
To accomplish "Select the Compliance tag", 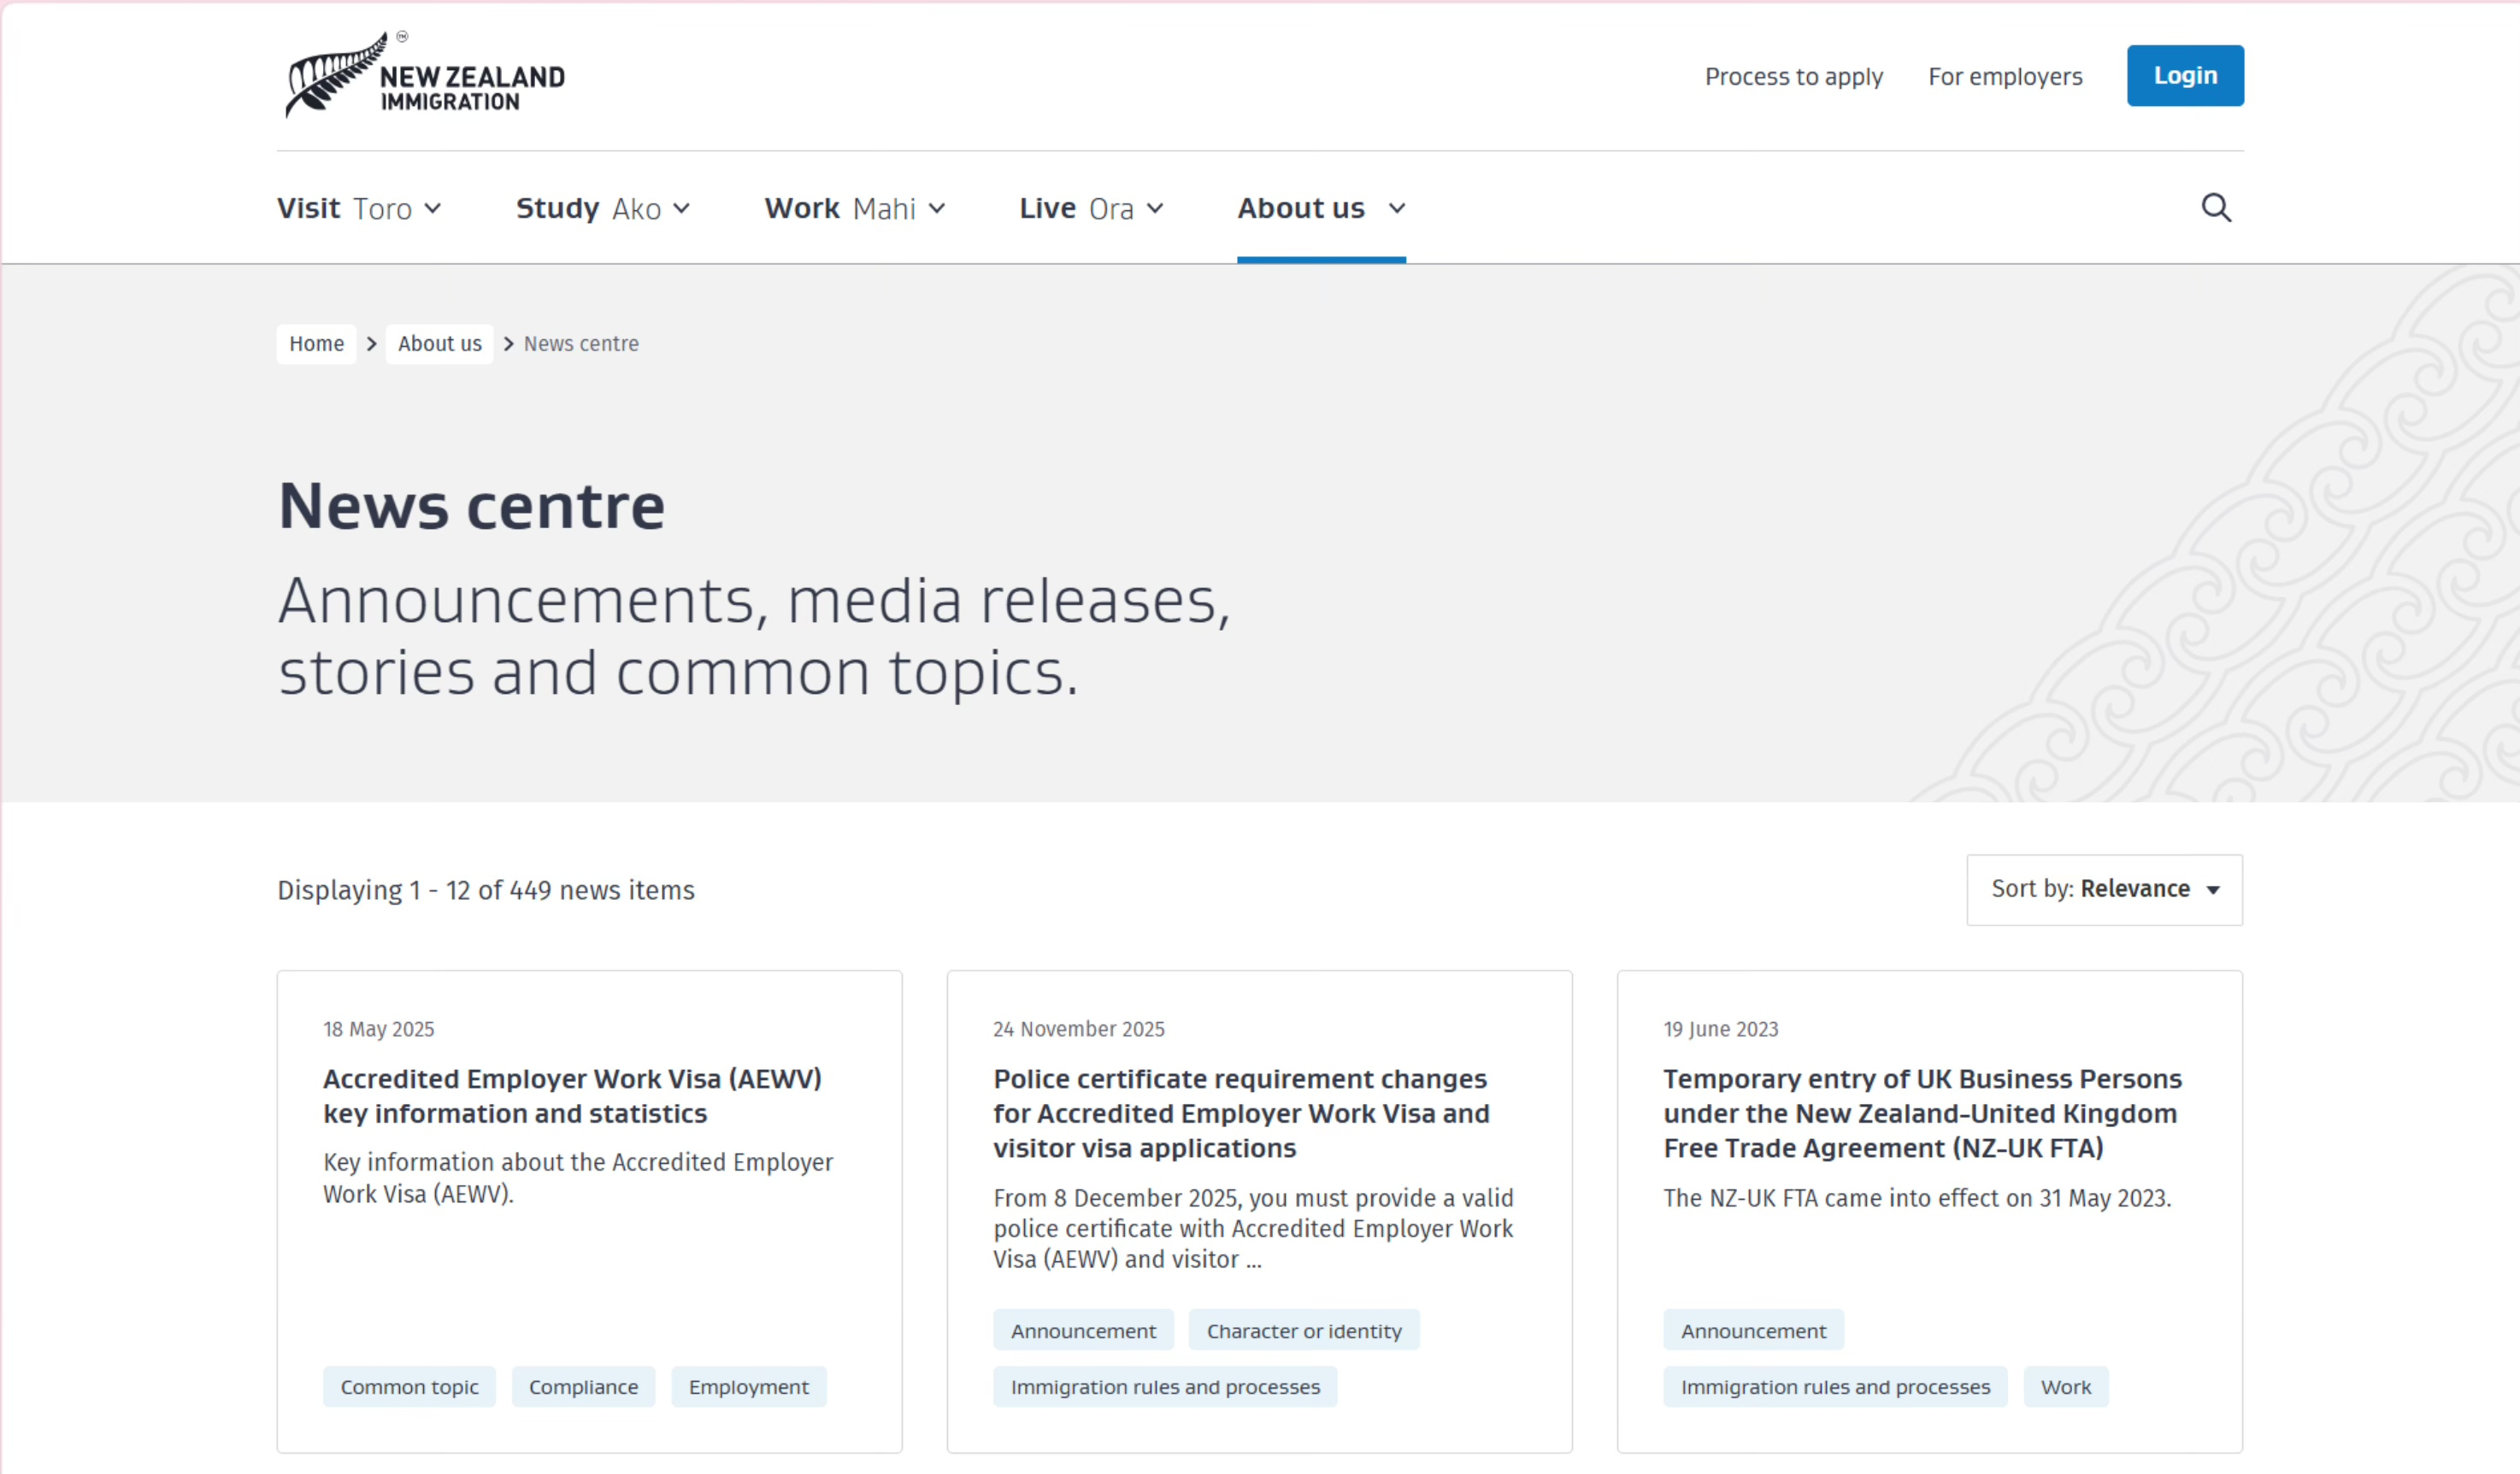I will coord(583,1386).
